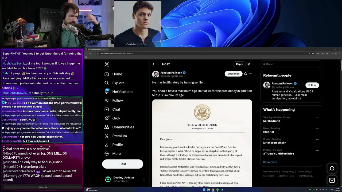Click the browser forward arrow

tap(90, 54)
